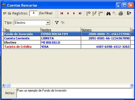Go to next record arrow
This screenshot has height=100, width=135.
74,13
